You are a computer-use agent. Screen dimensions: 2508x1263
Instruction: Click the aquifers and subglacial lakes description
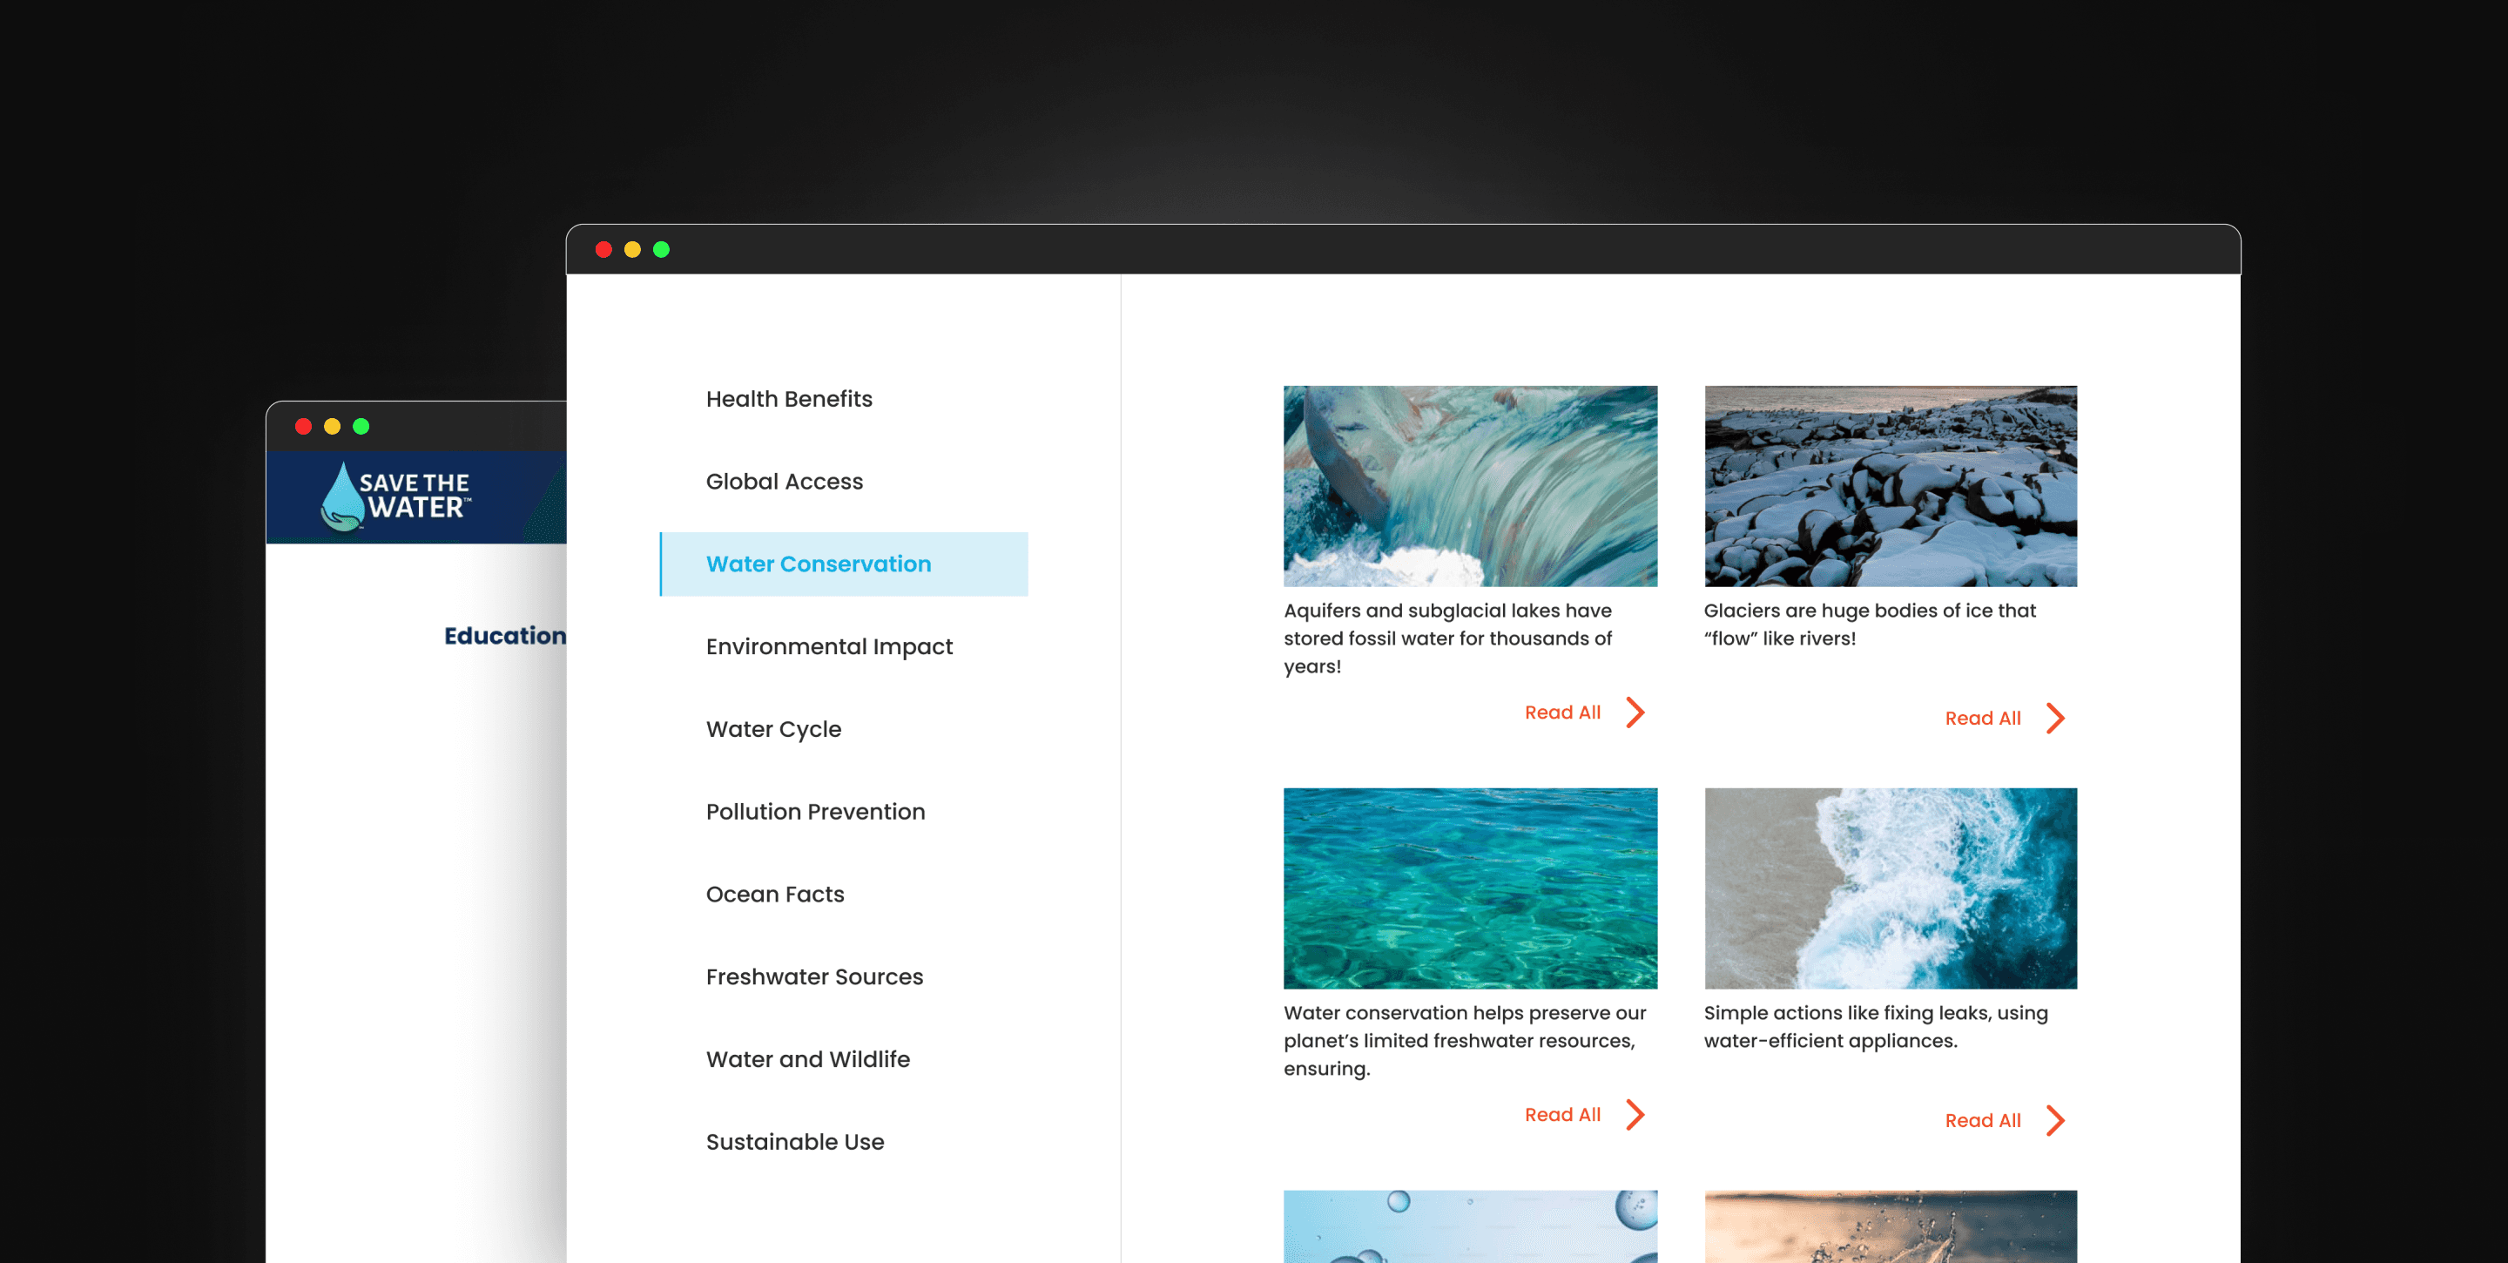(x=1447, y=638)
